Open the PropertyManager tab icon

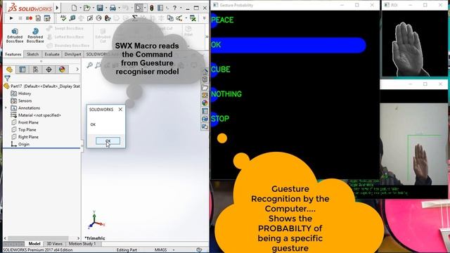[x=22, y=70]
